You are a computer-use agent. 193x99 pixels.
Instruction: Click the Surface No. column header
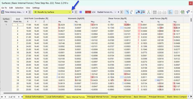tap(6, 20)
